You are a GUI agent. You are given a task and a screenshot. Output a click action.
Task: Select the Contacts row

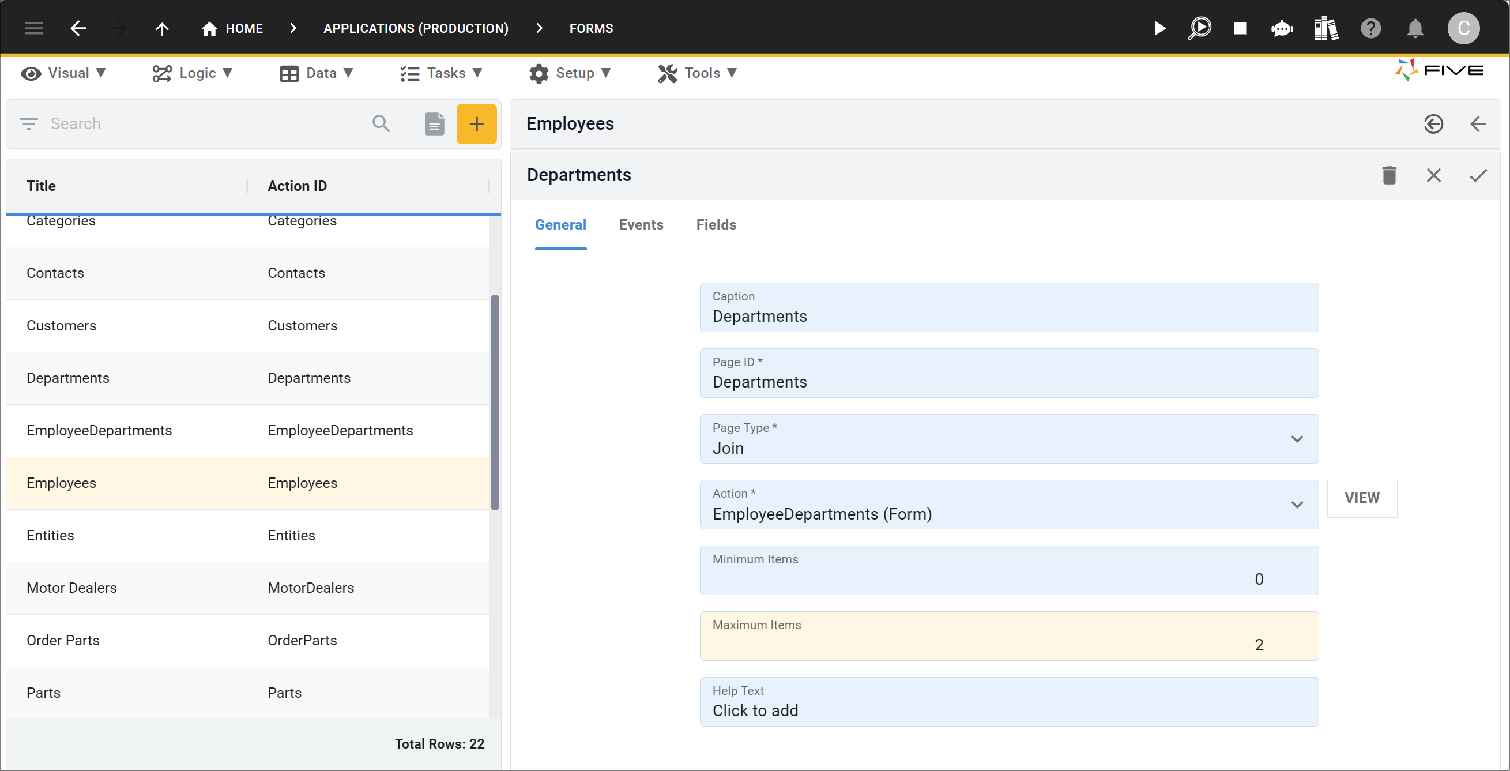coord(247,273)
